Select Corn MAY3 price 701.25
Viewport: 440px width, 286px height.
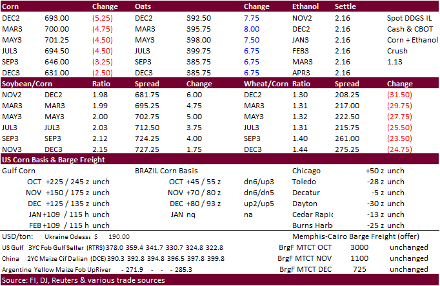57,40
